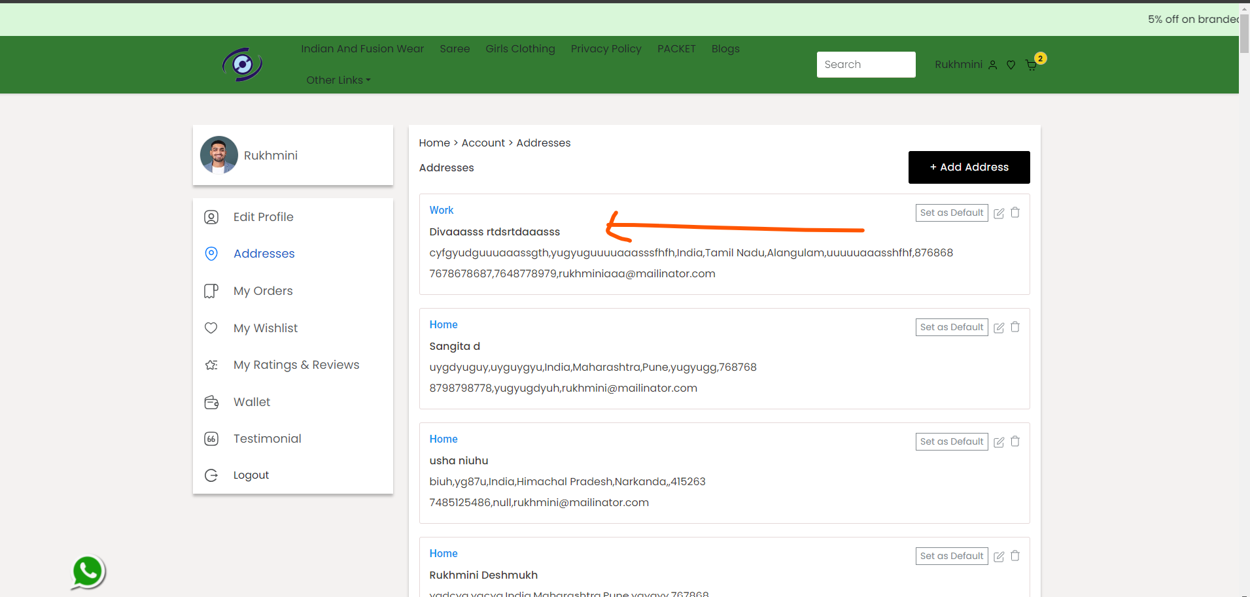Click the Edit Profile sidebar icon
The width and height of the screenshot is (1250, 597).
tap(211, 217)
